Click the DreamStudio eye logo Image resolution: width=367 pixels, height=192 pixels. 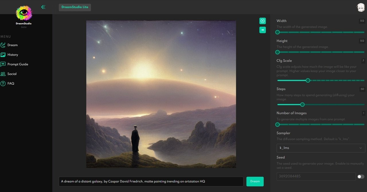click(24, 13)
